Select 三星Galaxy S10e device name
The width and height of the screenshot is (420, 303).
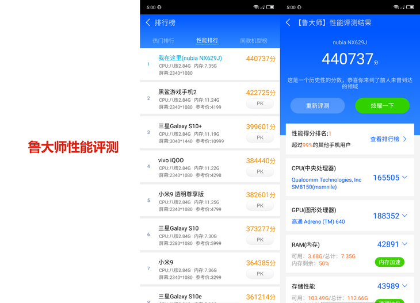tap(180, 296)
